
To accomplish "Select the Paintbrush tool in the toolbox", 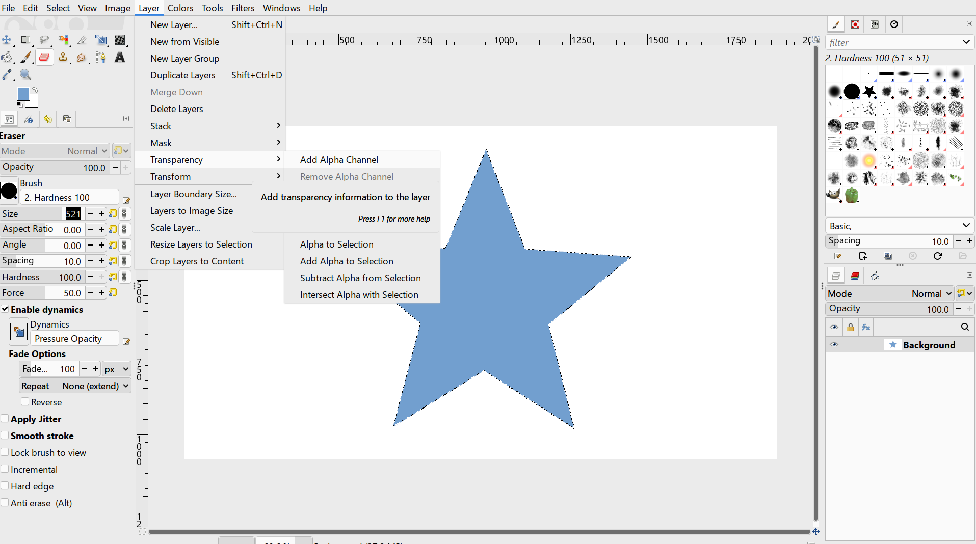I will 26,57.
